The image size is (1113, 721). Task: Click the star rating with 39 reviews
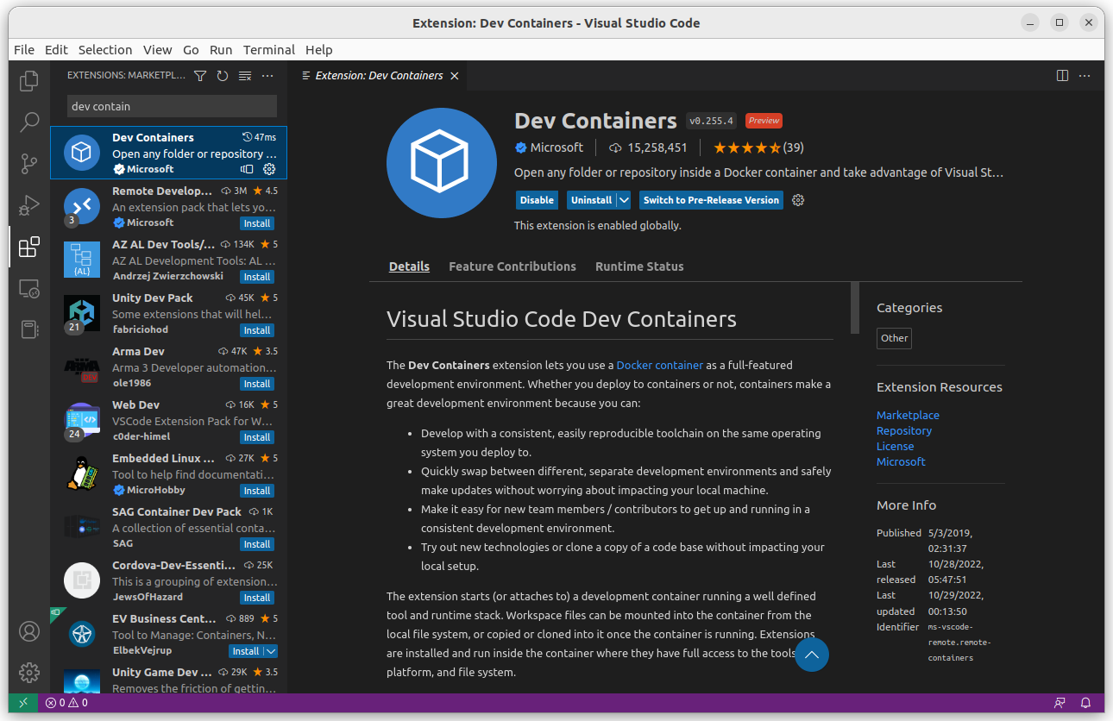758,147
